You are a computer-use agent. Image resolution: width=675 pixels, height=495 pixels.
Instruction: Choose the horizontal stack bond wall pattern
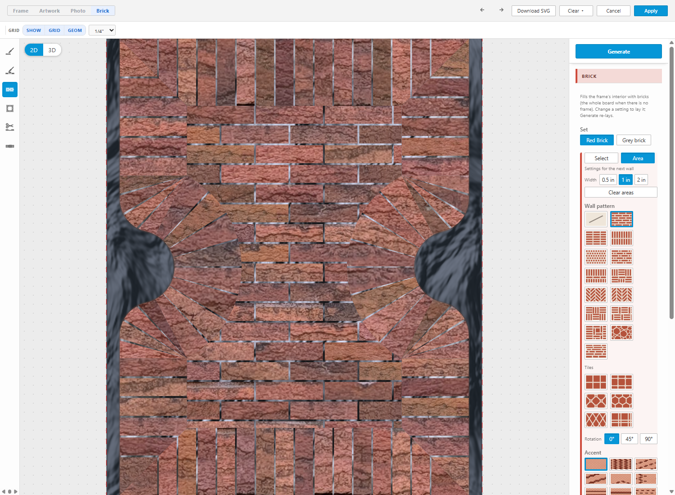tap(596, 238)
